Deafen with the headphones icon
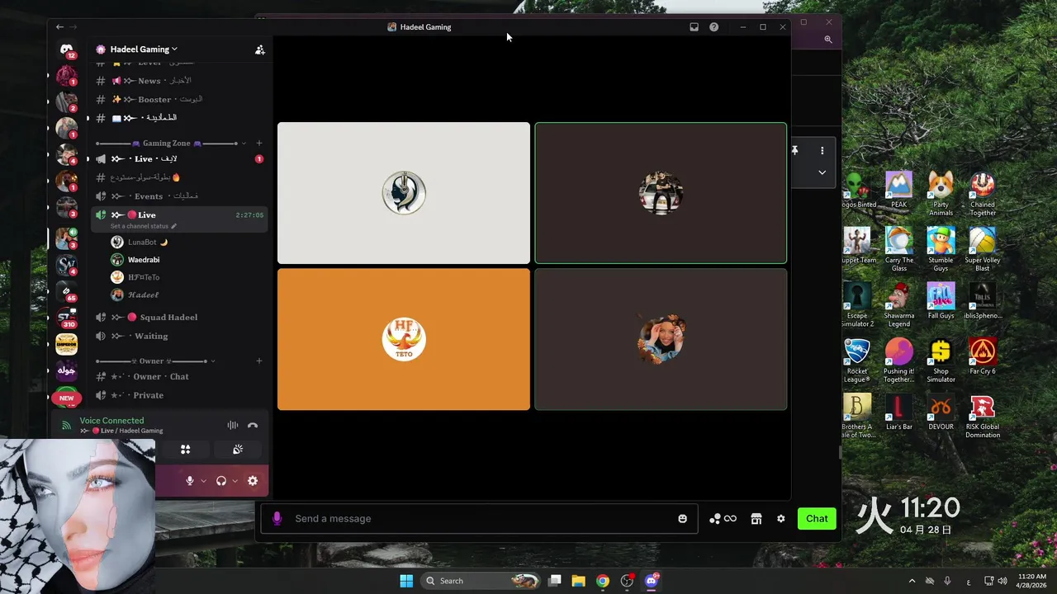 click(221, 481)
